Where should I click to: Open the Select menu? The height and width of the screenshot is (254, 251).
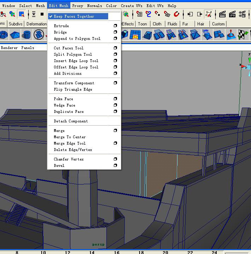[25, 6]
